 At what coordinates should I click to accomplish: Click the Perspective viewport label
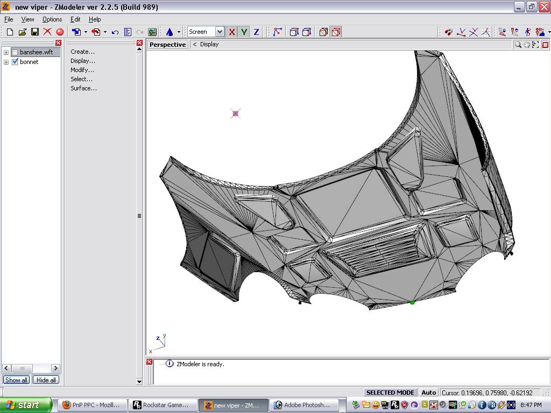[167, 45]
